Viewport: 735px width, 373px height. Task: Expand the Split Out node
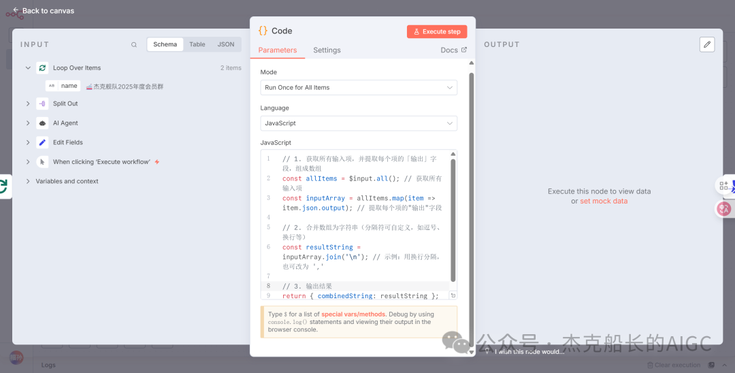[28, 103]
